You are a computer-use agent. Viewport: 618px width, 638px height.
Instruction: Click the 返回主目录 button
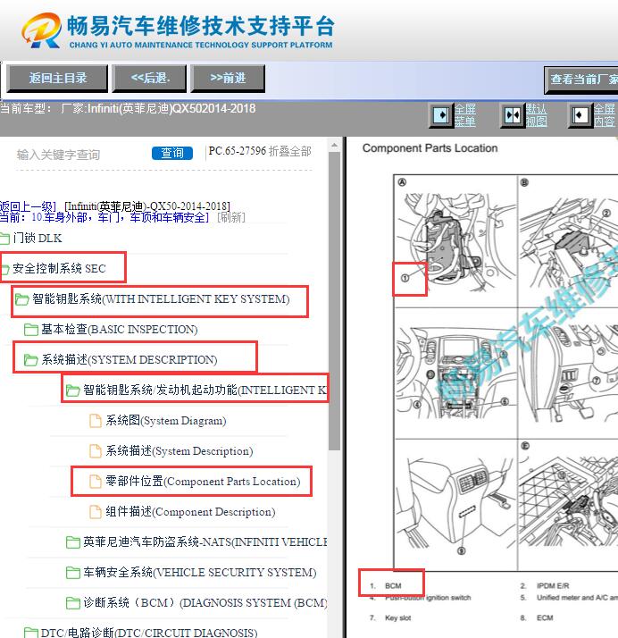(57, 78)
